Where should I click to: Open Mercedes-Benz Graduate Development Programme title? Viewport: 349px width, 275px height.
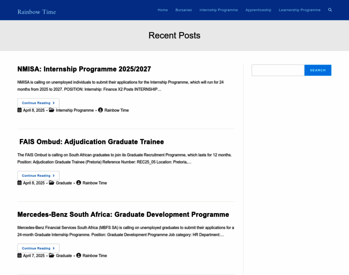coord(123,214)
